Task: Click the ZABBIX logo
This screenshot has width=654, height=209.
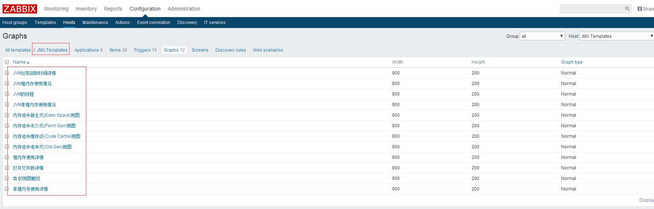Action: click(20, 9)
